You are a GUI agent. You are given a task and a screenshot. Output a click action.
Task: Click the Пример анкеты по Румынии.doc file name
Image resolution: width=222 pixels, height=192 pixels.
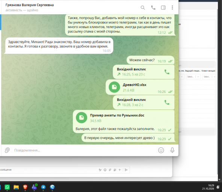tap(117, 115)
